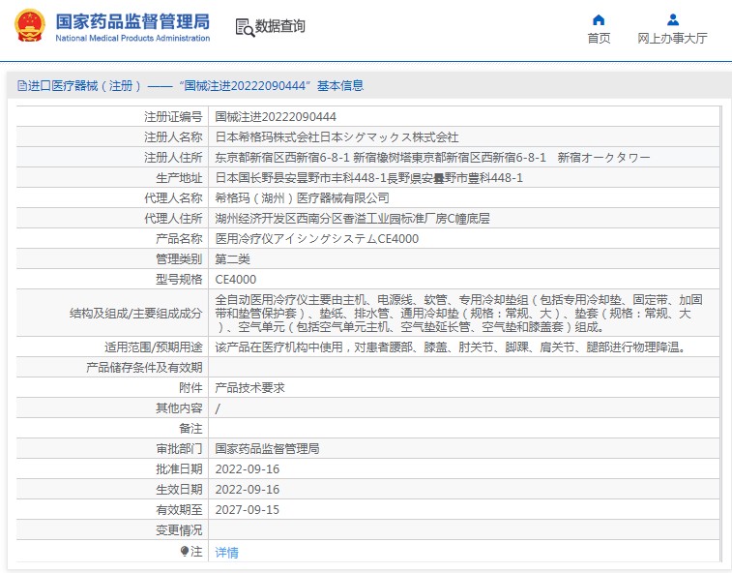
Task: Click 网上办事大厅 text label
Action: click(672, 39)
